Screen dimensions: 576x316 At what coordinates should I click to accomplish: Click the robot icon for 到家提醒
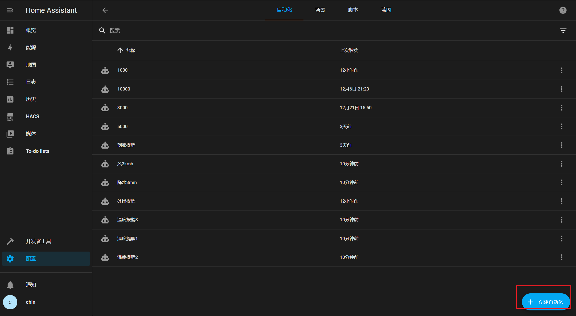105,145
